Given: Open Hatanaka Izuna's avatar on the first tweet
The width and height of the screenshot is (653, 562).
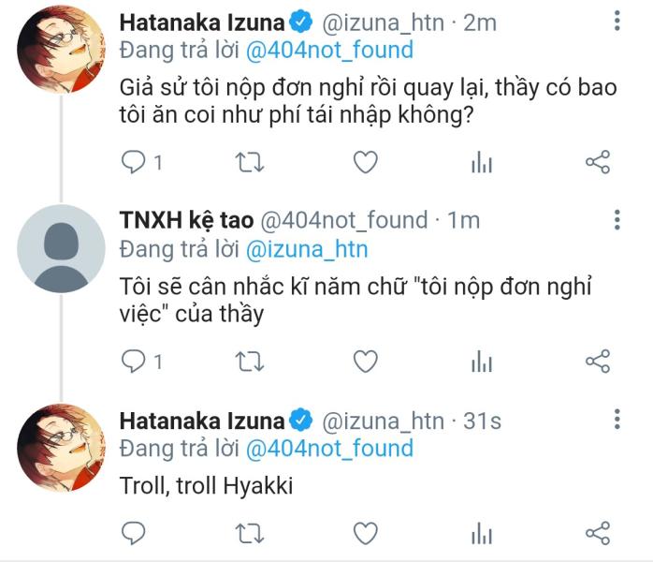Looking at the screenshot, I should (62, 50).
